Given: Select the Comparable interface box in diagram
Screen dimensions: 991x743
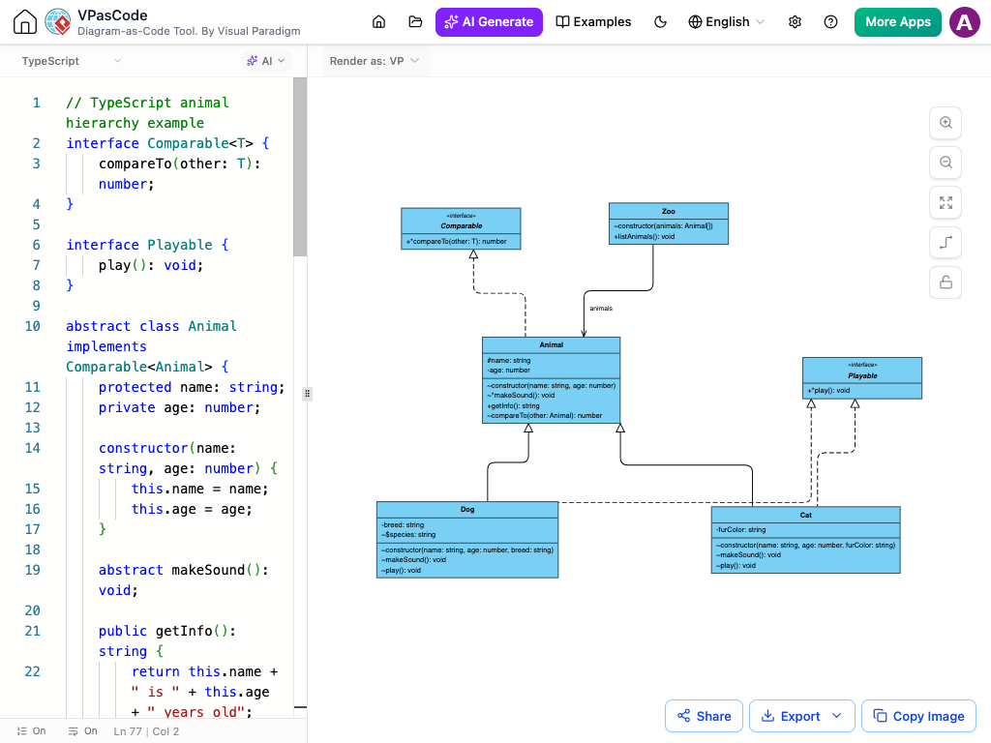Looking at the screenshot, I should [461, 228].
